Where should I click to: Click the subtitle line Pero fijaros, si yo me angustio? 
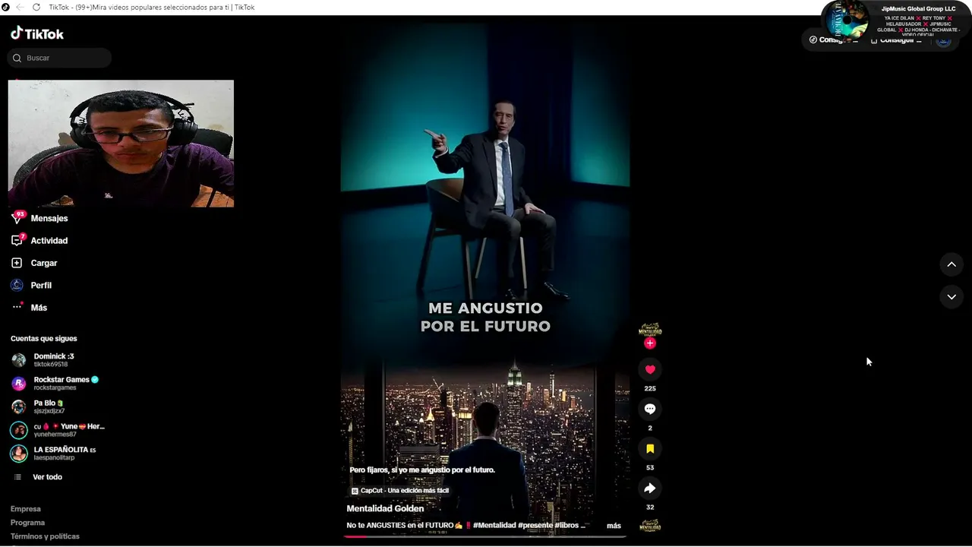point(422,470)
